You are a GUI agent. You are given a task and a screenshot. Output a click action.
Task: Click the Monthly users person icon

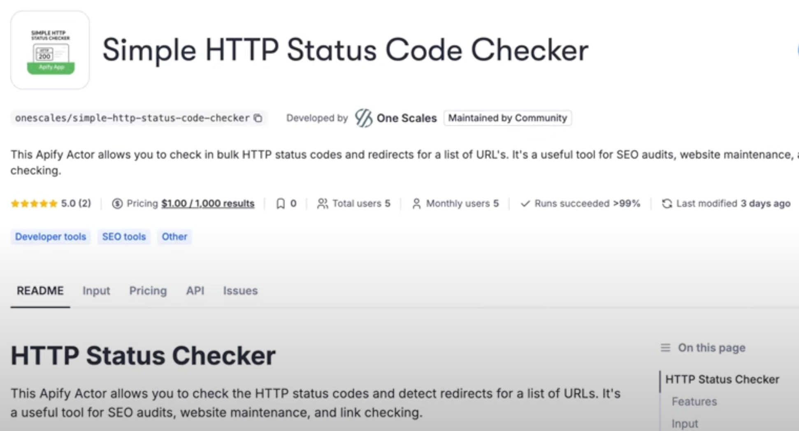point(416,204)
